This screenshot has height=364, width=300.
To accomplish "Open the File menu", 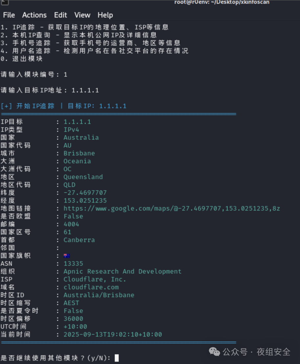I will (9, 15).
